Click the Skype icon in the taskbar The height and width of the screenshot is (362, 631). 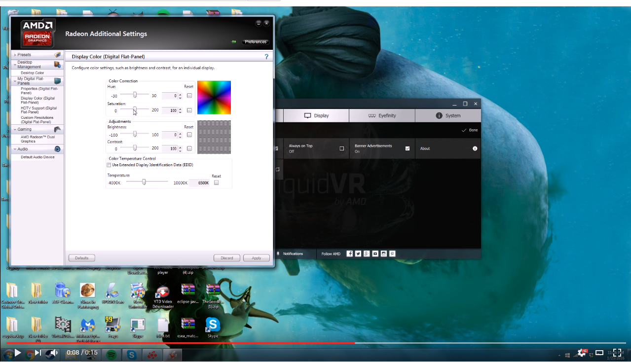point(132,354)
